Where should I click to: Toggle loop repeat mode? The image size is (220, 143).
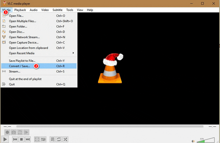click(59, 139)
